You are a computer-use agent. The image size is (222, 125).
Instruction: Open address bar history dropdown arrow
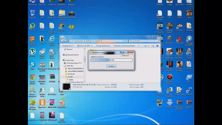[x=123, y=41]
